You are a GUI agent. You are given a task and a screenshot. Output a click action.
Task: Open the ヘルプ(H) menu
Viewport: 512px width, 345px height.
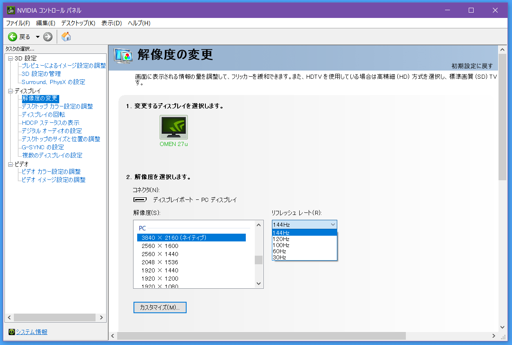coord(139,23)
